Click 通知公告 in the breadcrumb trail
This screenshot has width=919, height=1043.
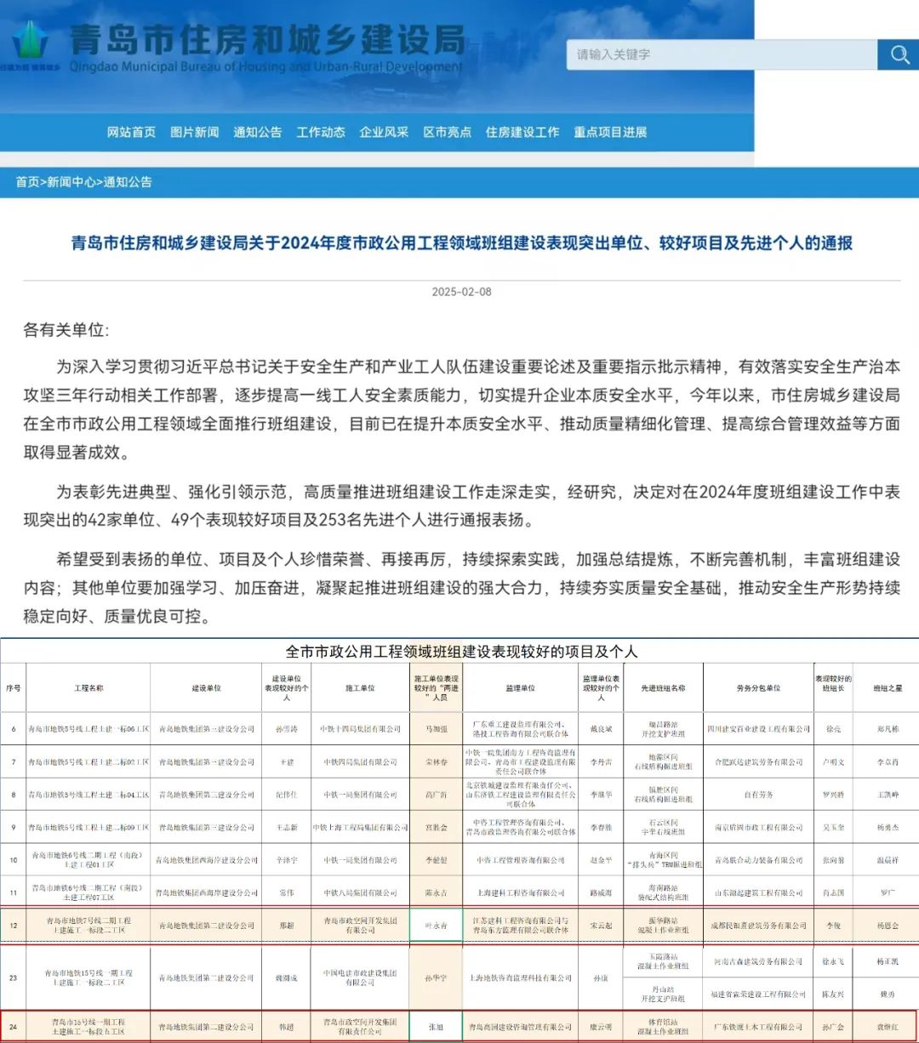[x=128, y=182]
